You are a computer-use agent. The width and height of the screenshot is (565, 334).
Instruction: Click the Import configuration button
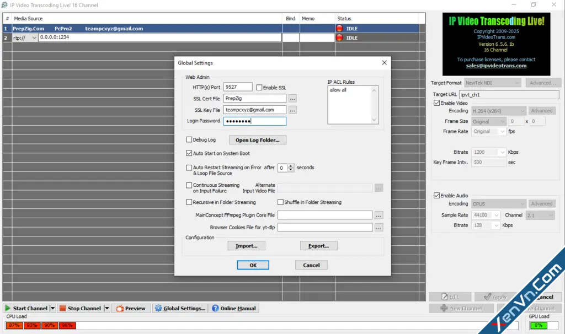pos(247,246)
